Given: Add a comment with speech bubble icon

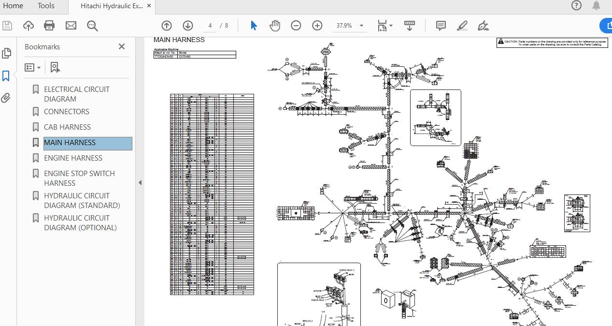Looking at the screenshot, I should (441, 26).
